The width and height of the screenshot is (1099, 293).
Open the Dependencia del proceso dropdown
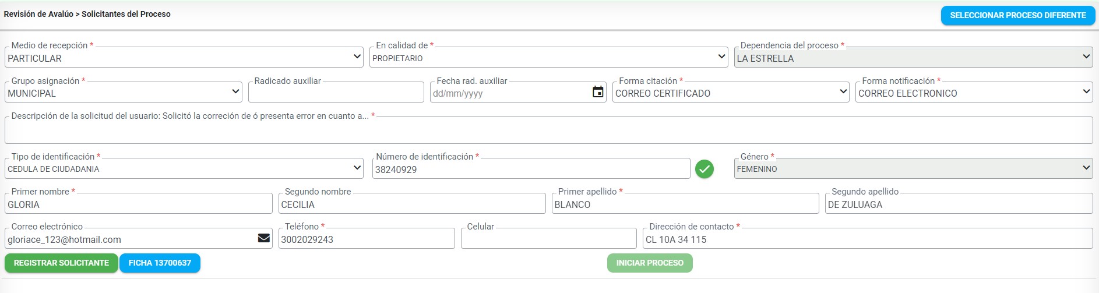pos(913,58)
